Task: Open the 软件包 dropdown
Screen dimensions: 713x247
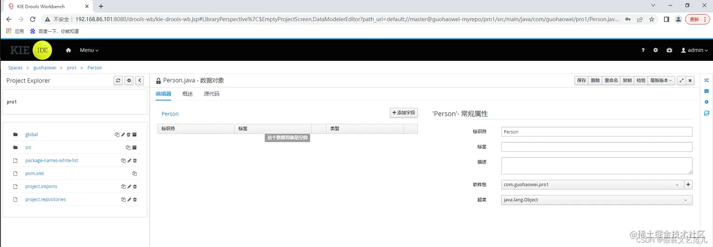Action: point(592,185)
